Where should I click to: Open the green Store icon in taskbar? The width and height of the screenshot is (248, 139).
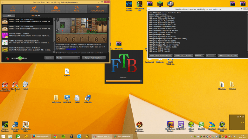(x=18, y=136)
